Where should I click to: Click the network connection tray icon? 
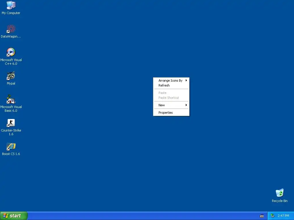click(273, 216)
